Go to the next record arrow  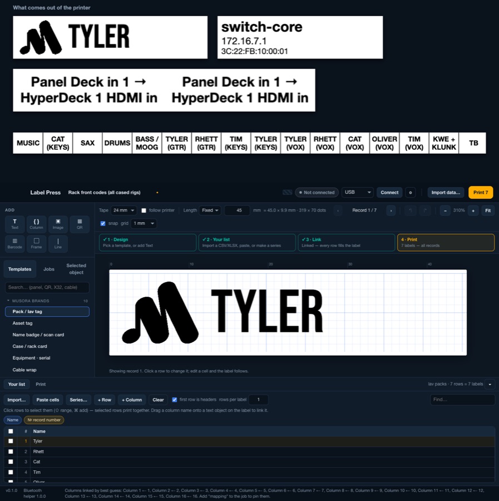pyautogui.click(x=391, y=210)
